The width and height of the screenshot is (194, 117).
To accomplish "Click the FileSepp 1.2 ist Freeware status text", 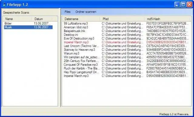I will pyautogui.click(x=174, y=114).
